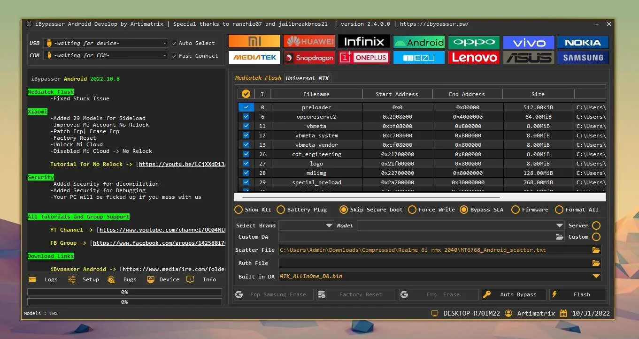Choose the Huawei brand tile

309,41
